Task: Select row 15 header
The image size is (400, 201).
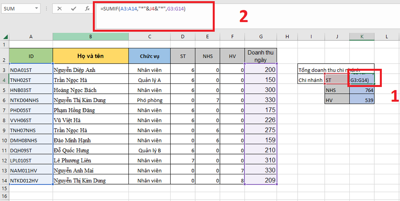Action: click(x=4, y=189)
